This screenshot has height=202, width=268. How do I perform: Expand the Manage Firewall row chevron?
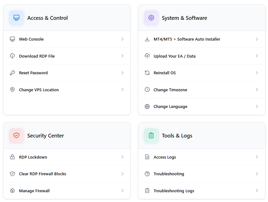(123, 190)
